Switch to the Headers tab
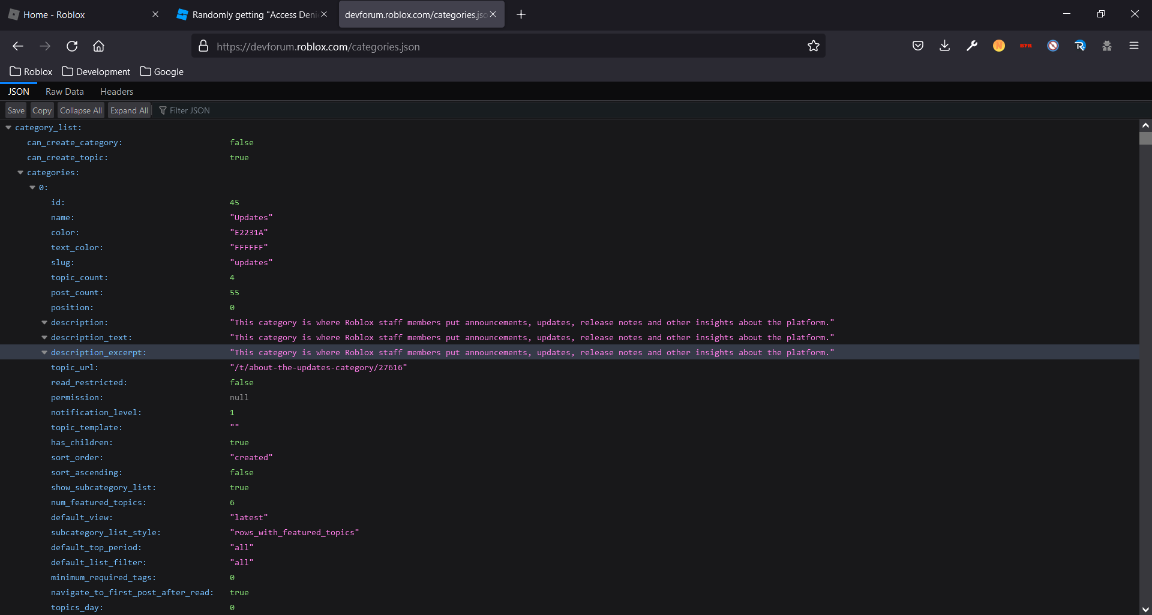The width and height of the screenshot is (1152, 615). tap(116, 92)
